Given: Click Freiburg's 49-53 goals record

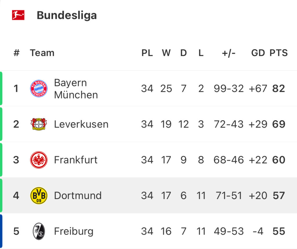Looking at the screenshot, I should [229, 231].
